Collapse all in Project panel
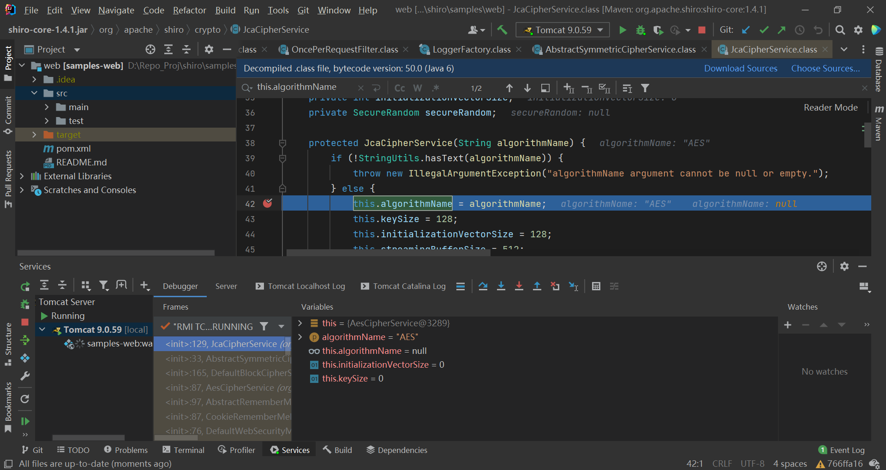This screenshot has height=470, width=886. click(186, 49)
